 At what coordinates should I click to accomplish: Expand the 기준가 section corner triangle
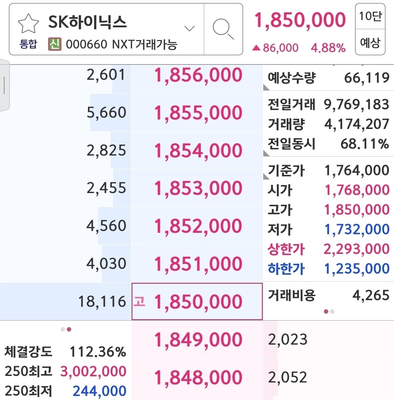(x=266, y=176)
